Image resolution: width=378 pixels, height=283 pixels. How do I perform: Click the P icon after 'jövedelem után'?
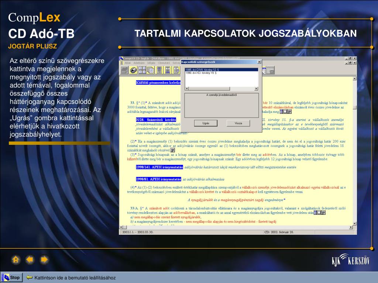(x=323, y=213)
